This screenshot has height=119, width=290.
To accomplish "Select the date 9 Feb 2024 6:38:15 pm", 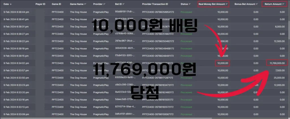I will (x=16, y=56).
